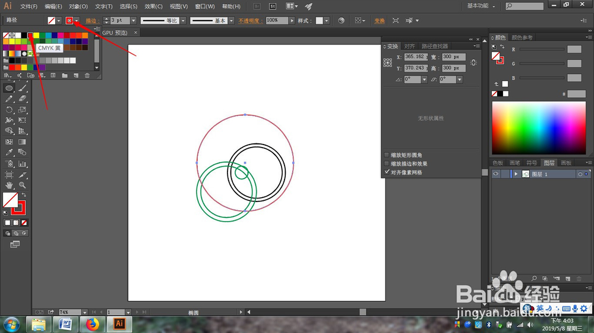Screen dimensions: 594x333
Task: Set the None mode button in the toolbox
Action: (x=24, y=223)
